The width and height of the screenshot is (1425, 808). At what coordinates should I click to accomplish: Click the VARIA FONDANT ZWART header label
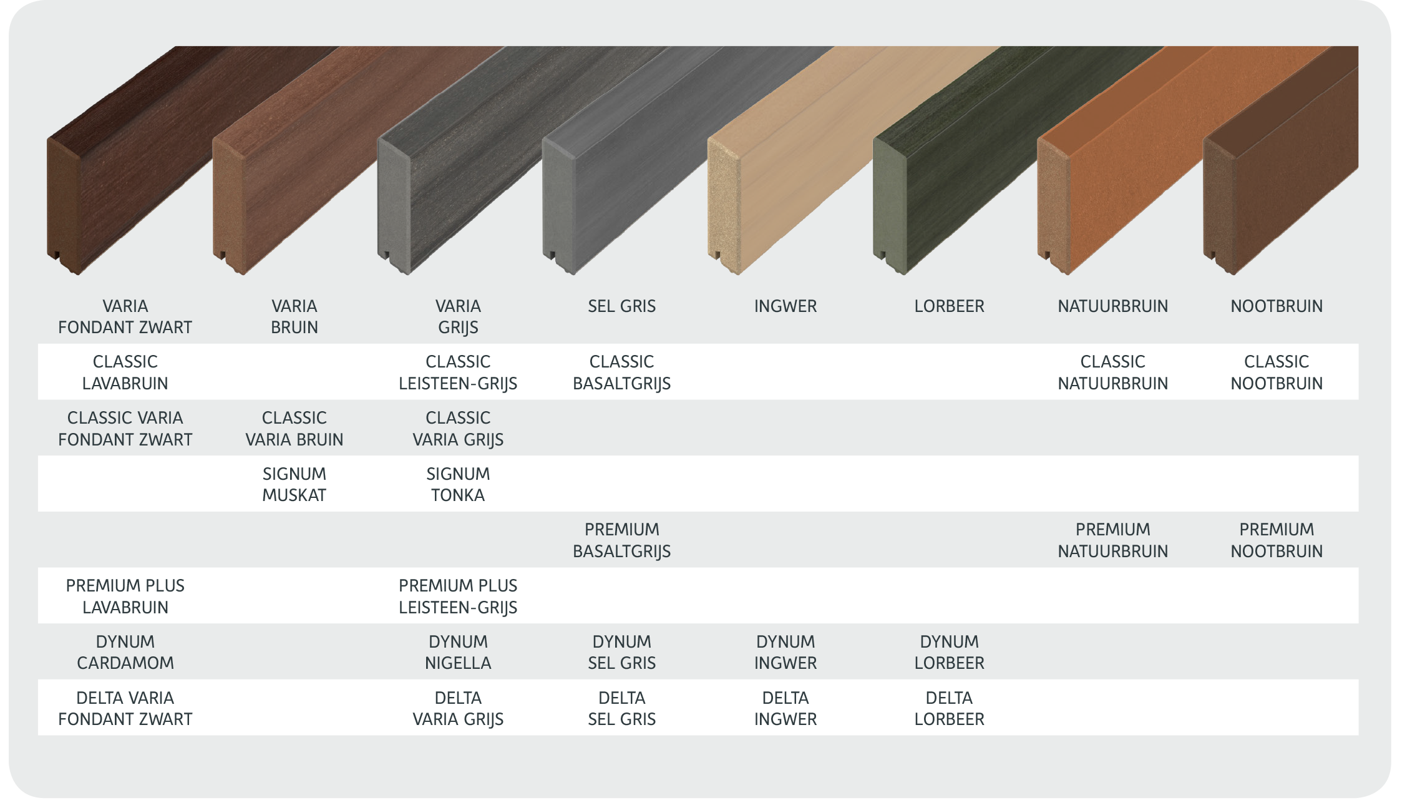(125, 316)
